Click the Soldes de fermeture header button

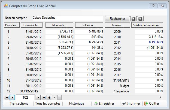(147, 25)
